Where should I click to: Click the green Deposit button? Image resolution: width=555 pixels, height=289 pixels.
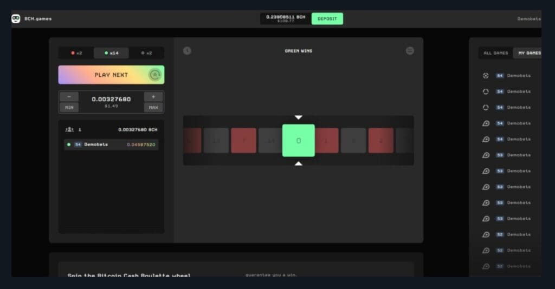(x=327, y=19)
